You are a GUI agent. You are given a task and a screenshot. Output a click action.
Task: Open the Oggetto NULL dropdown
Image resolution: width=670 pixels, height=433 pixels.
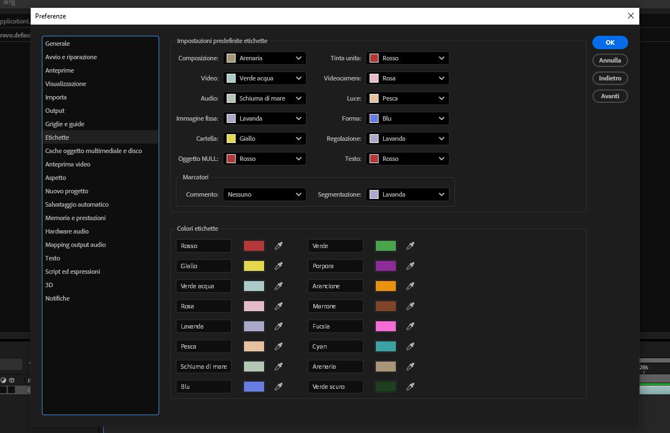coord(265,159)
